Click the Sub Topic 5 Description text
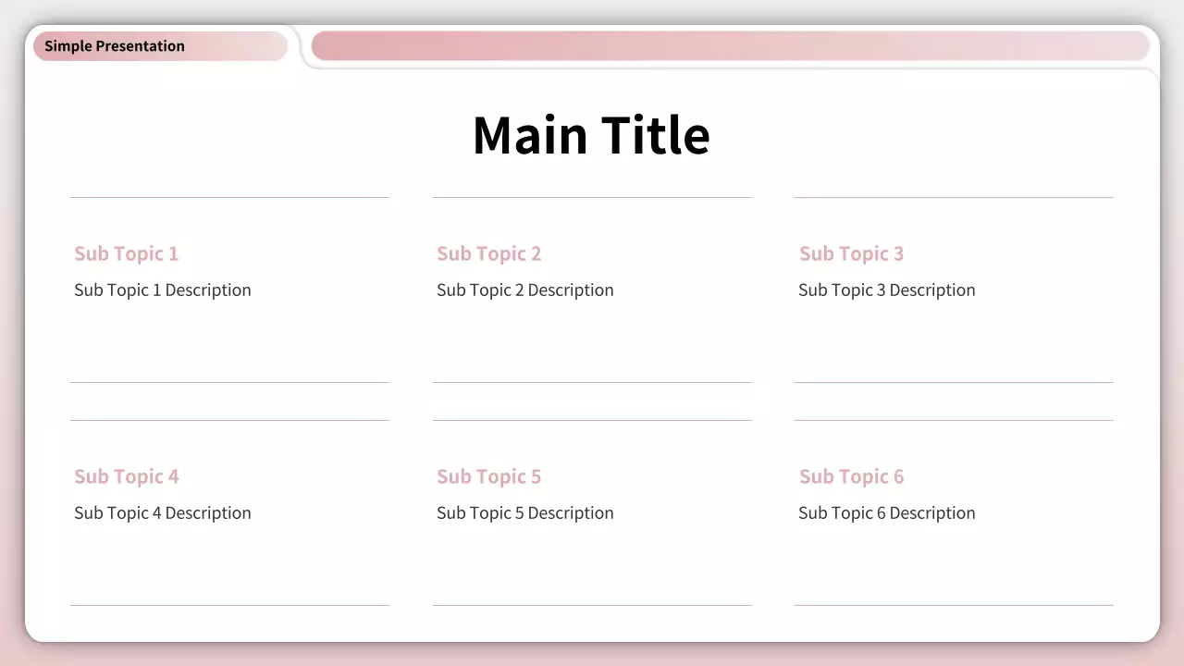Screen dimensions: 1184x666 [x=525, y=513]
